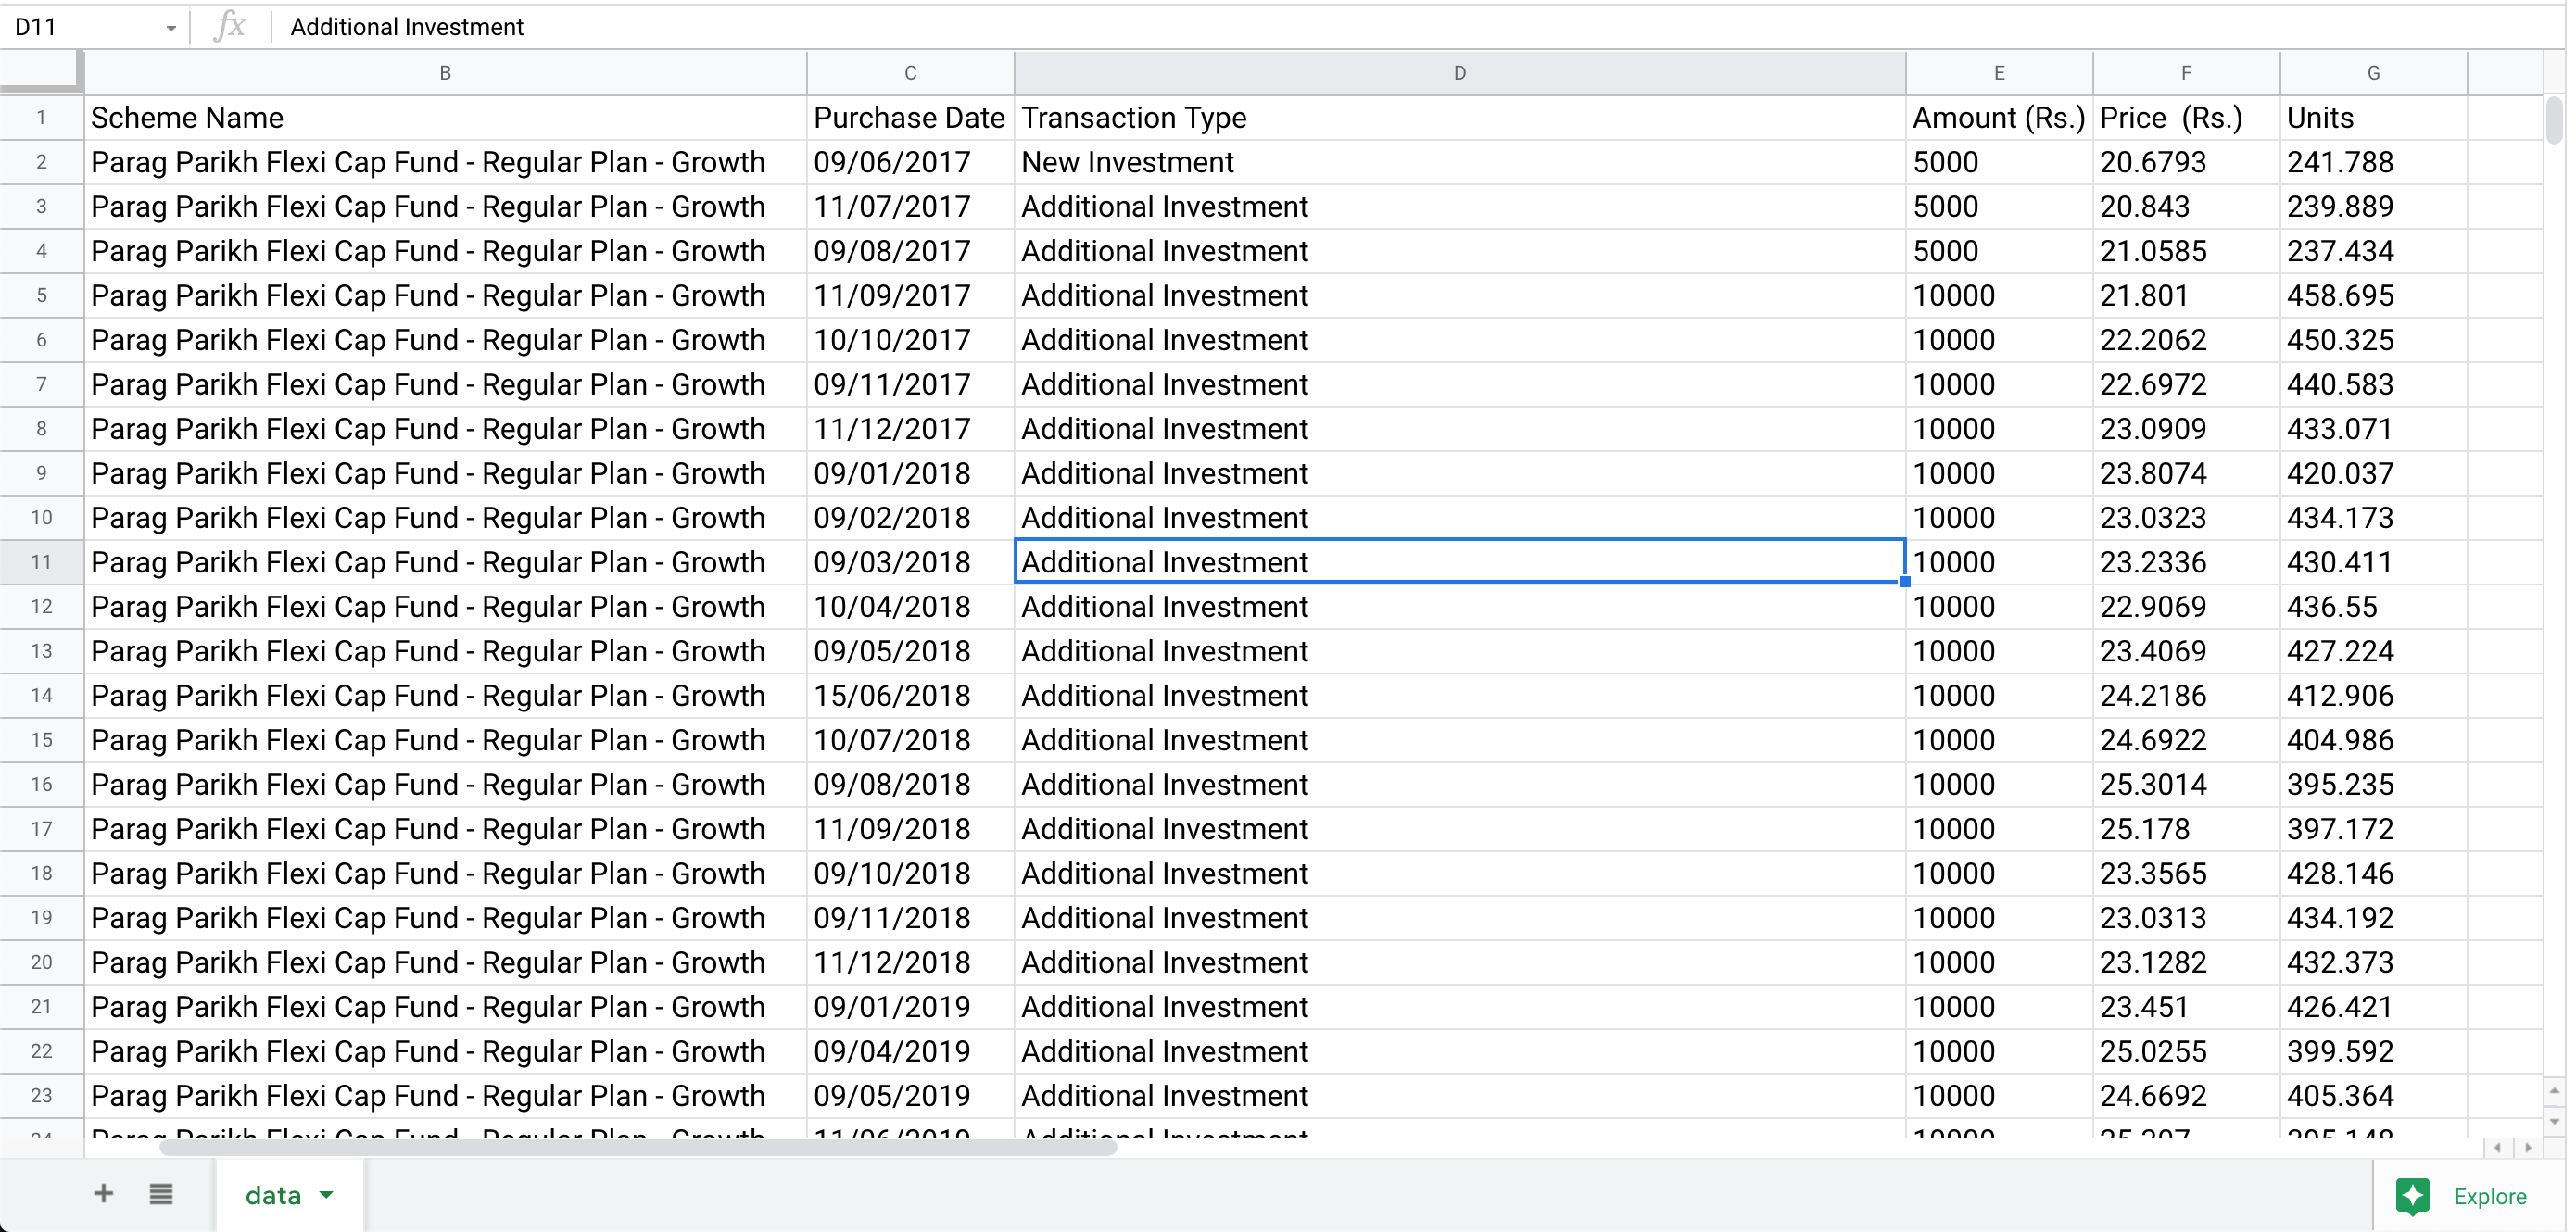Click the date cell 11/12/2018
This screenshot has width=2576, height=1232.
910,963
